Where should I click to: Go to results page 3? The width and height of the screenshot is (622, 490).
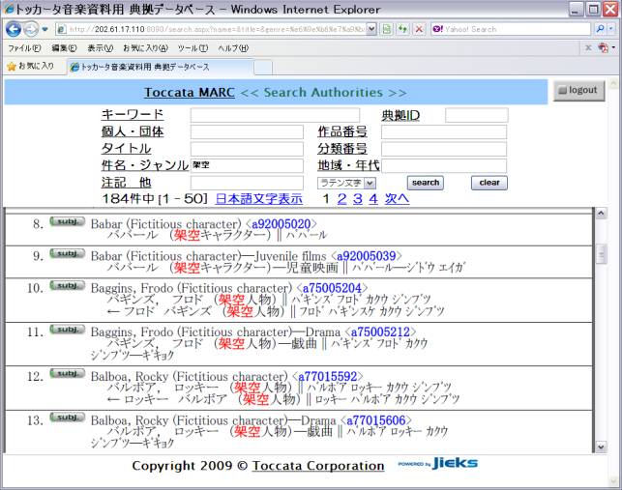[x=358, y=199]
